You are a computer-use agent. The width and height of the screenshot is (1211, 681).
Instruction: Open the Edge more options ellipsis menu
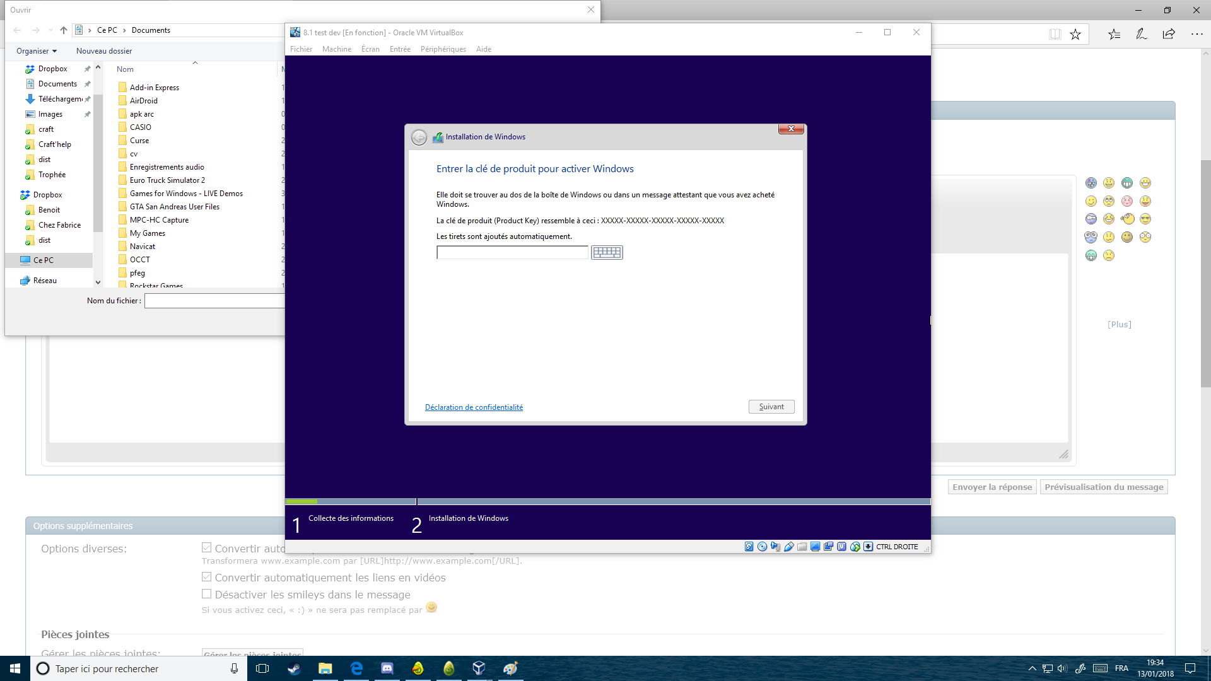(1196, 34)
